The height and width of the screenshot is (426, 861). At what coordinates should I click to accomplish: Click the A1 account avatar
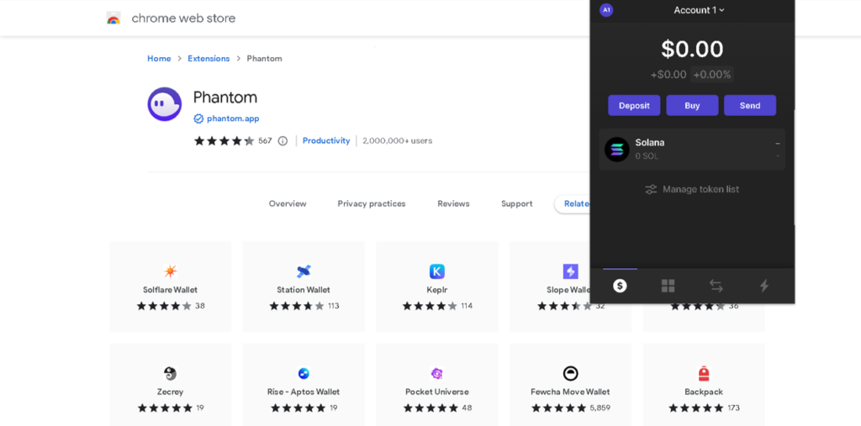[x=606, y=10]
